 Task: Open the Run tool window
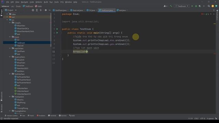click(23, 115)
